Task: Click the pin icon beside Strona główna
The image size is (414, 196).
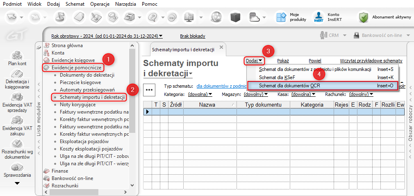Action: point(39,47)
